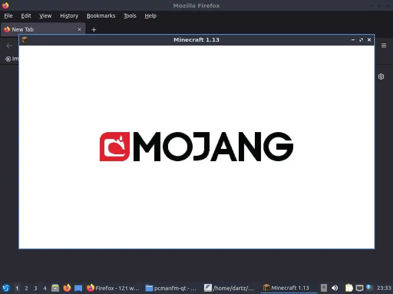Image resolution: width=393 pixels, height=294 pixels.
Task: Launch Firefox from quick launch icon
Action: pos(67,288)
